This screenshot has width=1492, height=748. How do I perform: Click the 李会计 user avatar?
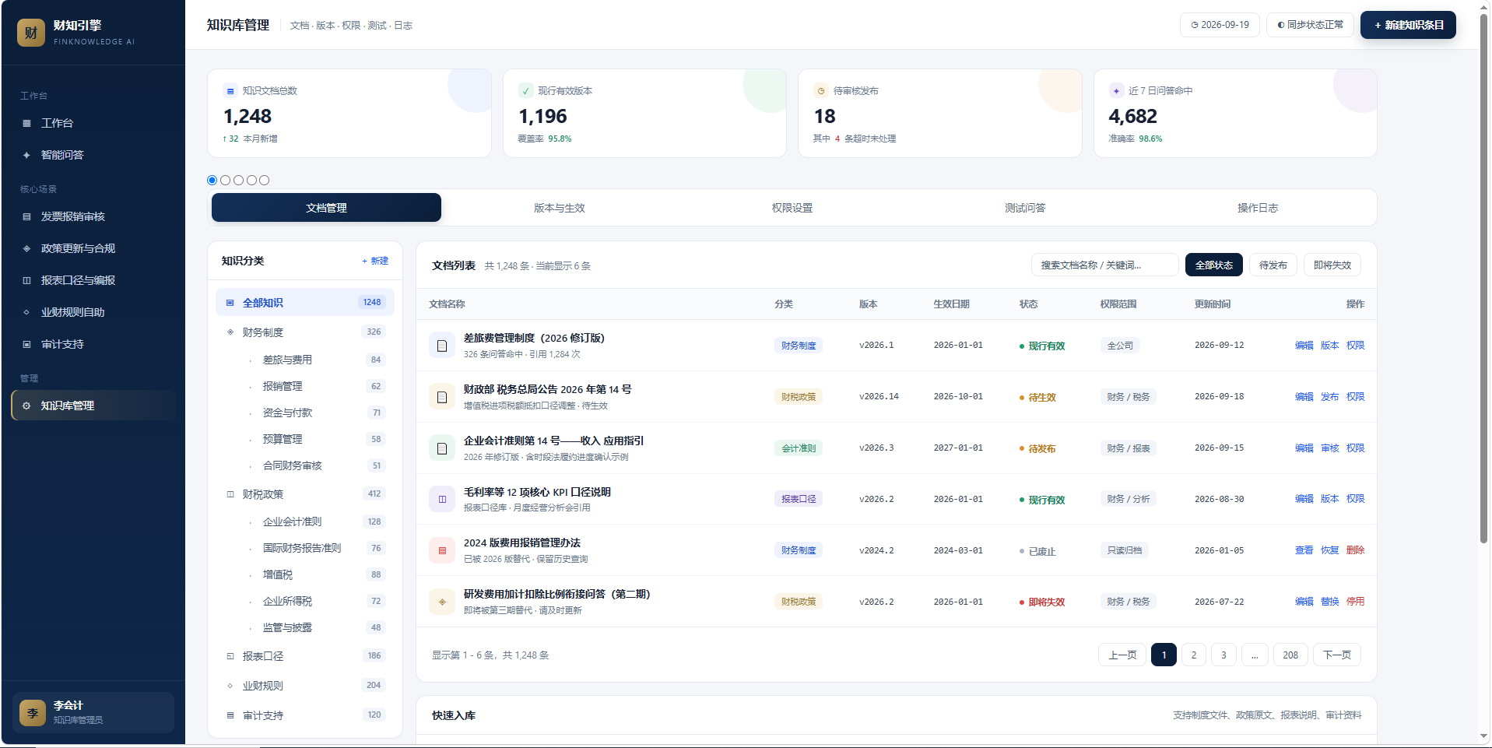tap(33, 712)
